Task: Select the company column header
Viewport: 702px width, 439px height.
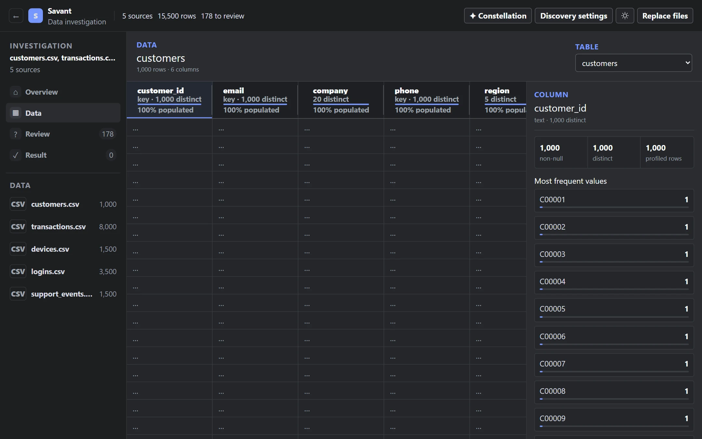Action: (341, 100)
